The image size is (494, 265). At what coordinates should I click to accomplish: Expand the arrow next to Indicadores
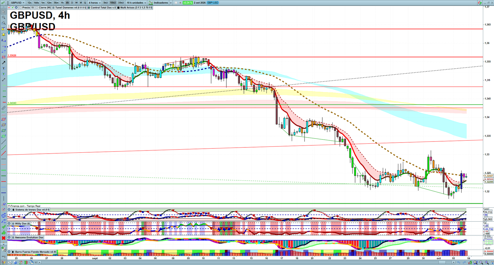[x=171, y=3]
